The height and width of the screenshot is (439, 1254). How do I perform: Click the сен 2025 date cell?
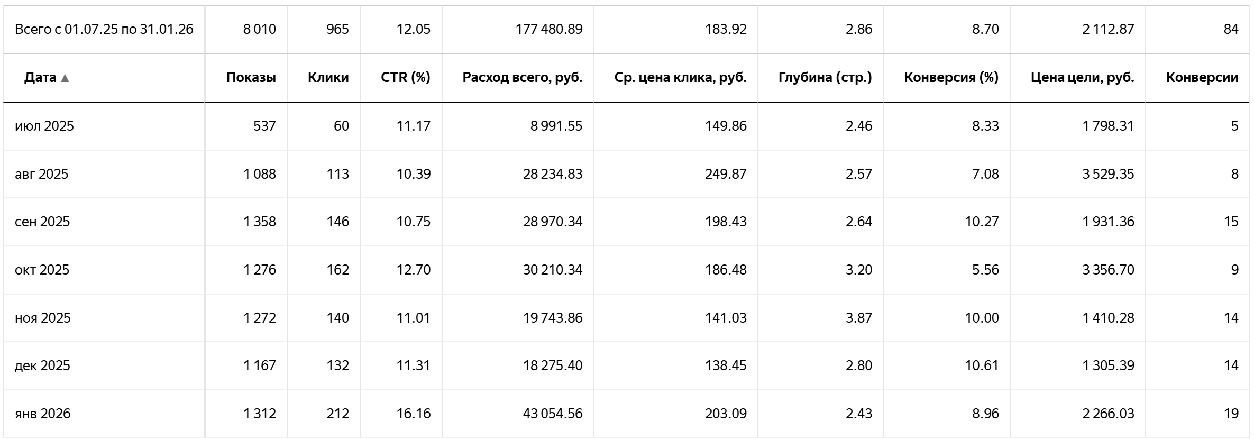click(x=42, y=222)
